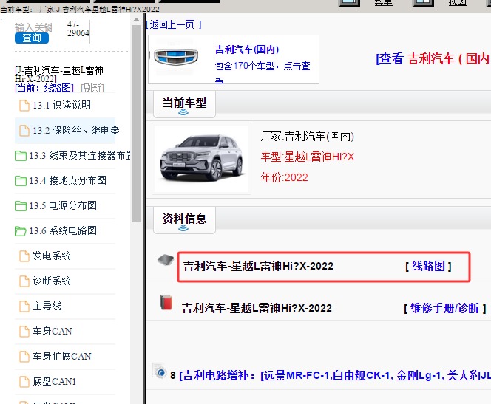The height and width of the screenshot is (404, 491).
Task: Click 吉利汽车-星越L雷神Hi?X-2022 title in 线路图 row
Action: point(258,266)
